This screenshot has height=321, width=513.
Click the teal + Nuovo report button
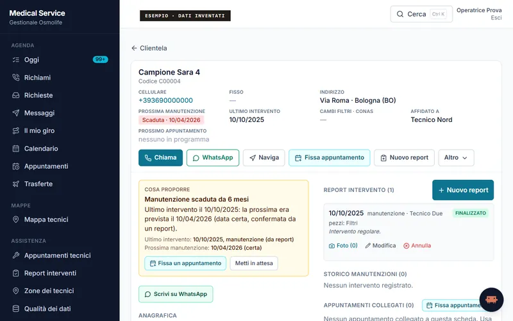coord(463,190)
